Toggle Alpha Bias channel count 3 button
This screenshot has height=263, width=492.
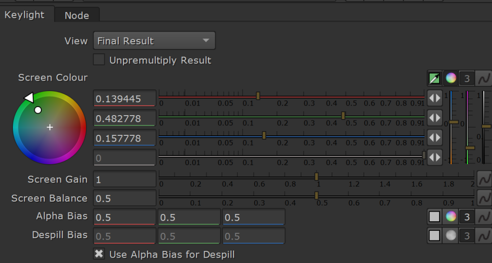(x=467, y=216)
